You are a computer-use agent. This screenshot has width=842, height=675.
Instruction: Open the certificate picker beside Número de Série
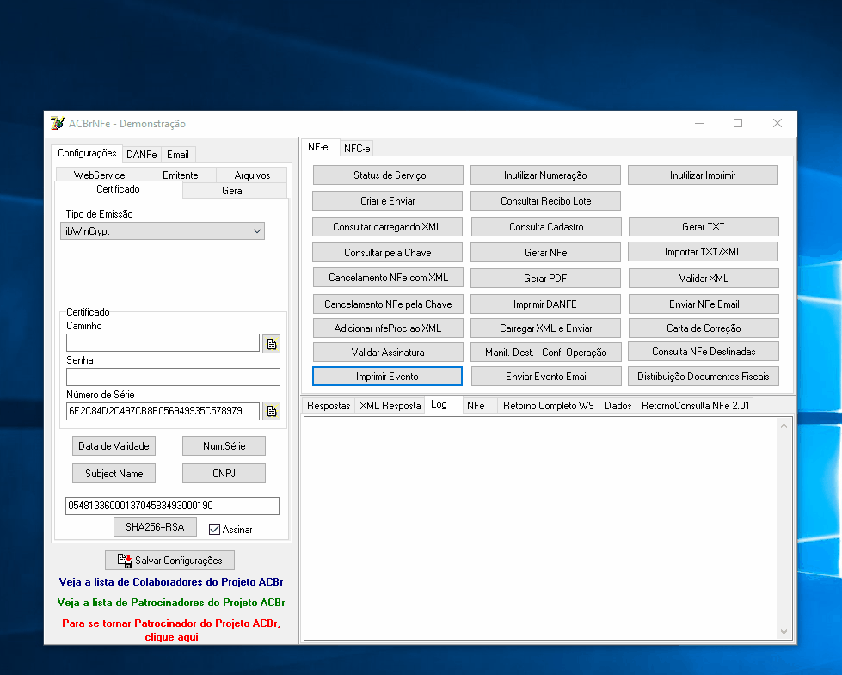pyautogui.click(x=271, y=411)
